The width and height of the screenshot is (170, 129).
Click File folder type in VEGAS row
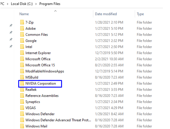click(x=144, y=108)
